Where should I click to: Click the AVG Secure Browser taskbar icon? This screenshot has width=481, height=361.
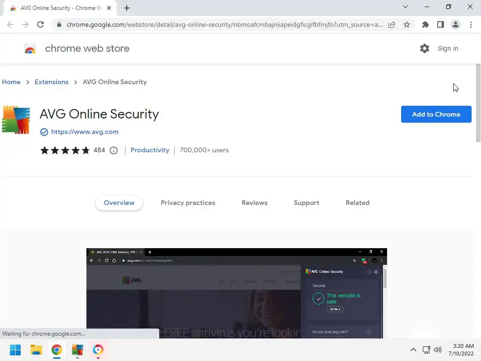tap(98, 350)
